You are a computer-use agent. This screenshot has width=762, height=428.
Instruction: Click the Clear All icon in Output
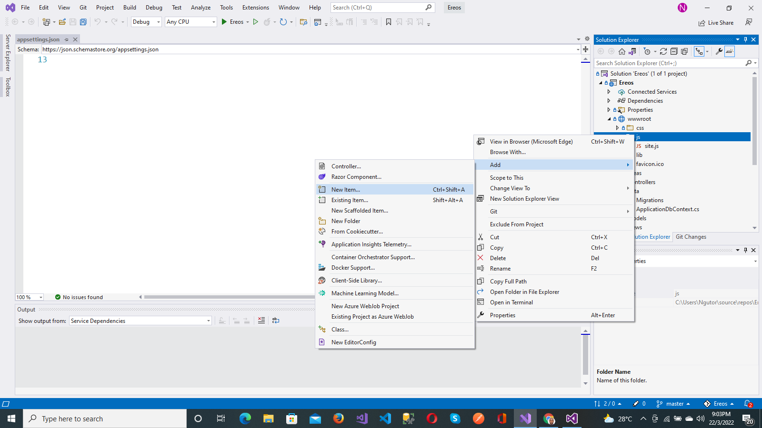tap(261, 321)
